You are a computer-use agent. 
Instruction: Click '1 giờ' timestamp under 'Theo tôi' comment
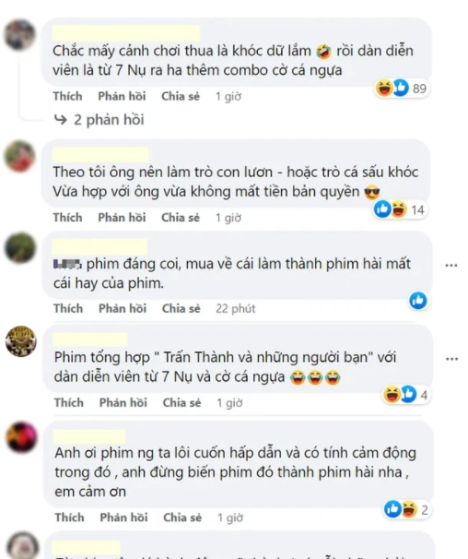coord(228,218)
